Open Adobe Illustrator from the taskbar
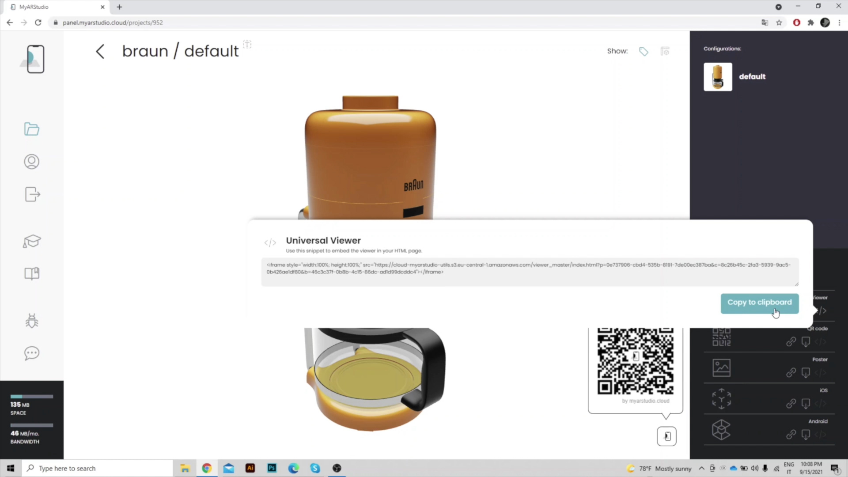 pos(250,468)
